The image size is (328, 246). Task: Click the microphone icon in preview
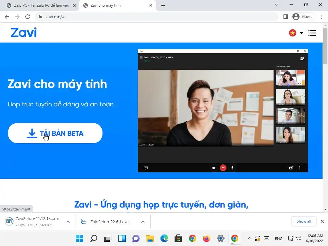(232, 168)
